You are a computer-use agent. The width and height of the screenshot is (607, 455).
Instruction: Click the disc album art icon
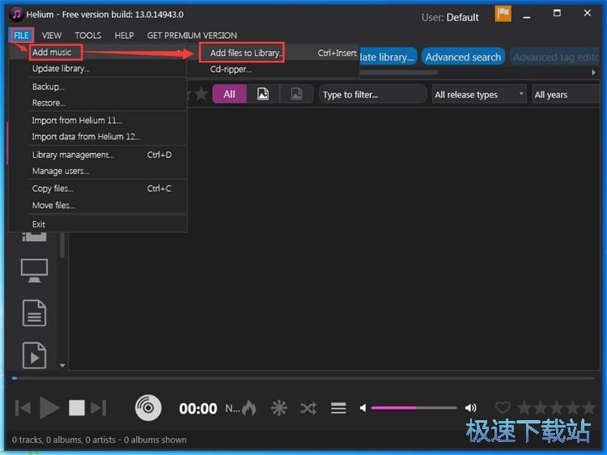(x=148, y=408)
